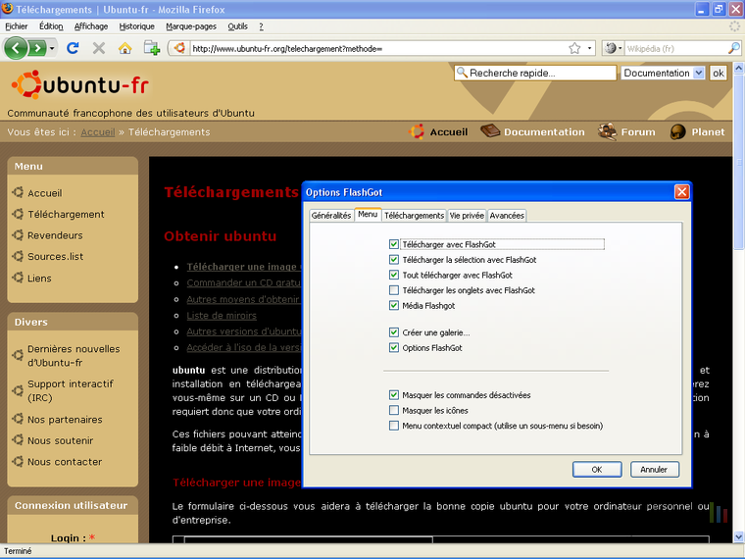
Task: Click bullet icon beside Accueil in Menu
Action: (18, 192)
